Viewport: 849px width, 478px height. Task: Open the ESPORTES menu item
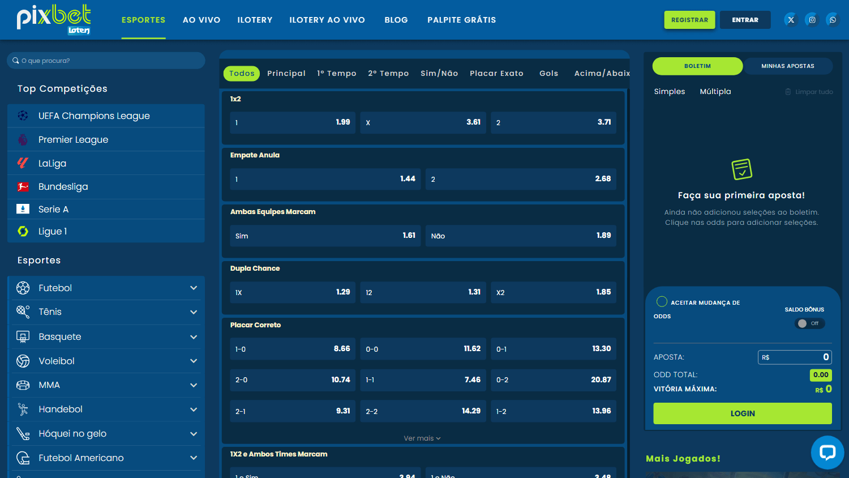(x=144, y=20)
